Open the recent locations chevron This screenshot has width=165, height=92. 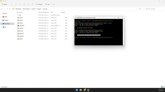(x=7, y=9)
